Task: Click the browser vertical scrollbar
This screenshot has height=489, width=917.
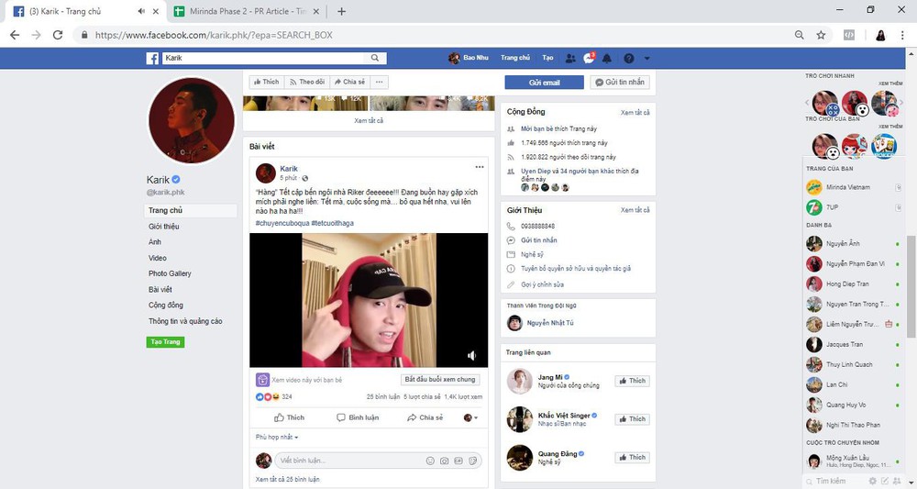Action: 911,286
